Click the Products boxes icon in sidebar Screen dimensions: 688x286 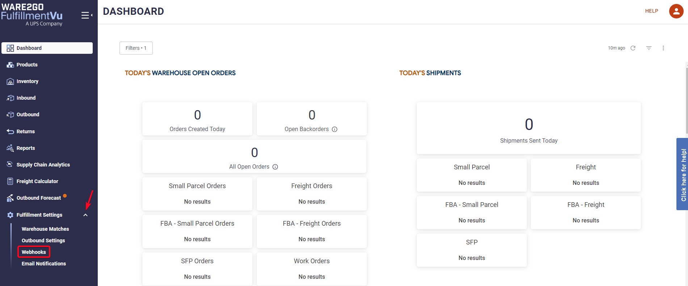[x=10, y=65]
